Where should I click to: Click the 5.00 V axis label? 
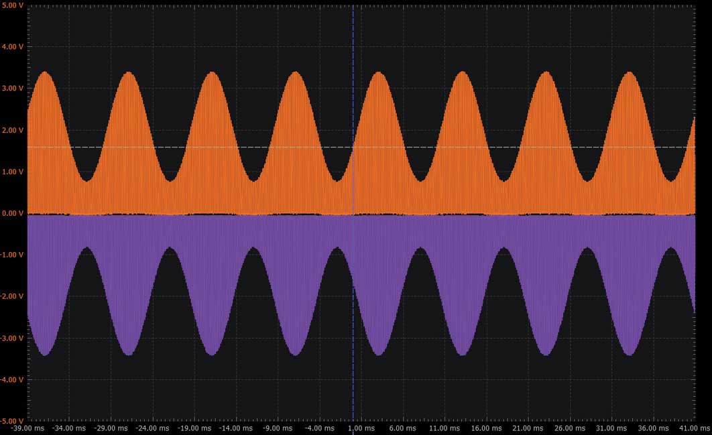point(12,5)
